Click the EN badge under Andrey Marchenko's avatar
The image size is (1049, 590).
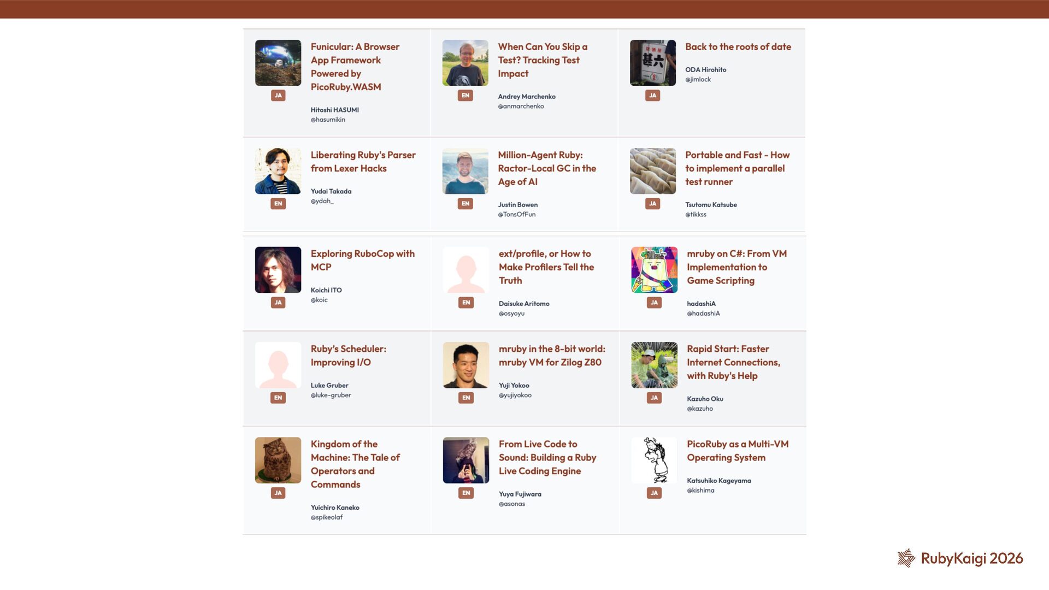point(465,96)
